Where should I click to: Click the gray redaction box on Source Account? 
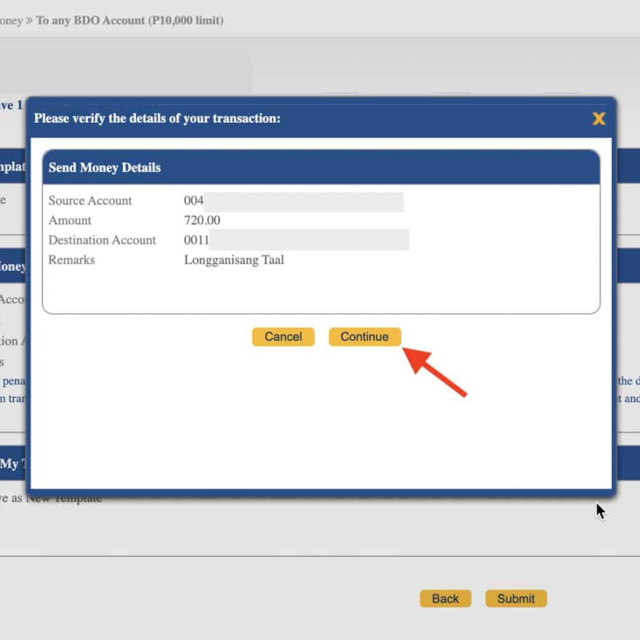pos(303,201)
